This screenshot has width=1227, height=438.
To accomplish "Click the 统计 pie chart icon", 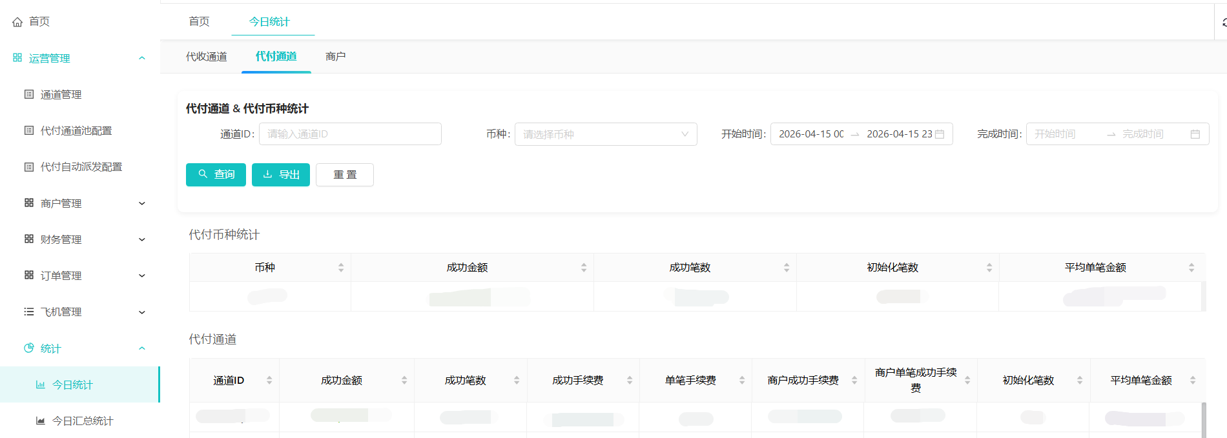I will 29,348.
